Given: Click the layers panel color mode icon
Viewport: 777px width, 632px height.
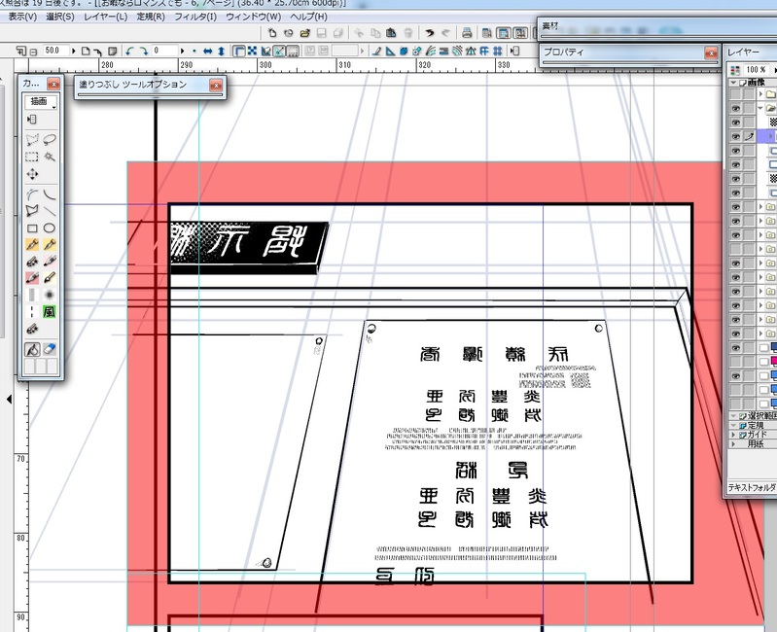Looking at the screenshot, I should click(735, 70).
